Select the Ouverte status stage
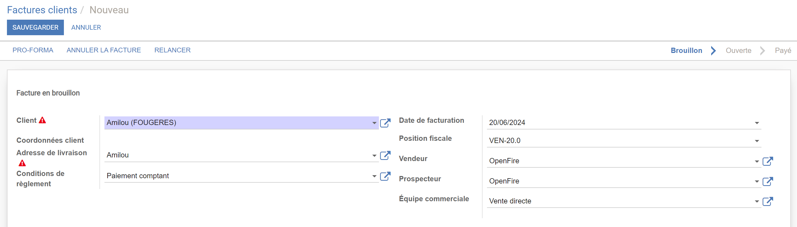Image resolution: width=797 pixels, height=227 pixels. pyautogui.click(x=738, y=50)
